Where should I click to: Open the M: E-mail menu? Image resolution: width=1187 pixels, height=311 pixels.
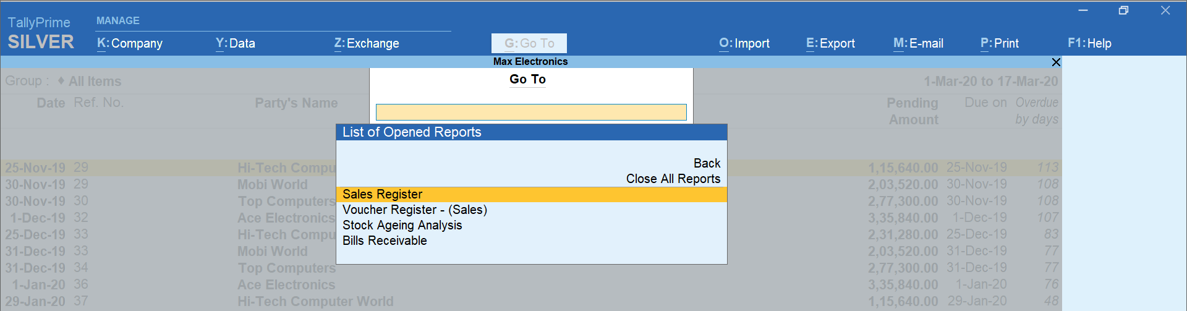click(918, 43)
